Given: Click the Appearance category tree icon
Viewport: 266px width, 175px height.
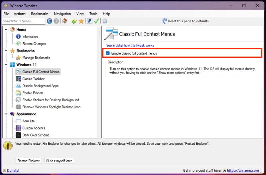Looking at the screenshot, I should (12, 114).
